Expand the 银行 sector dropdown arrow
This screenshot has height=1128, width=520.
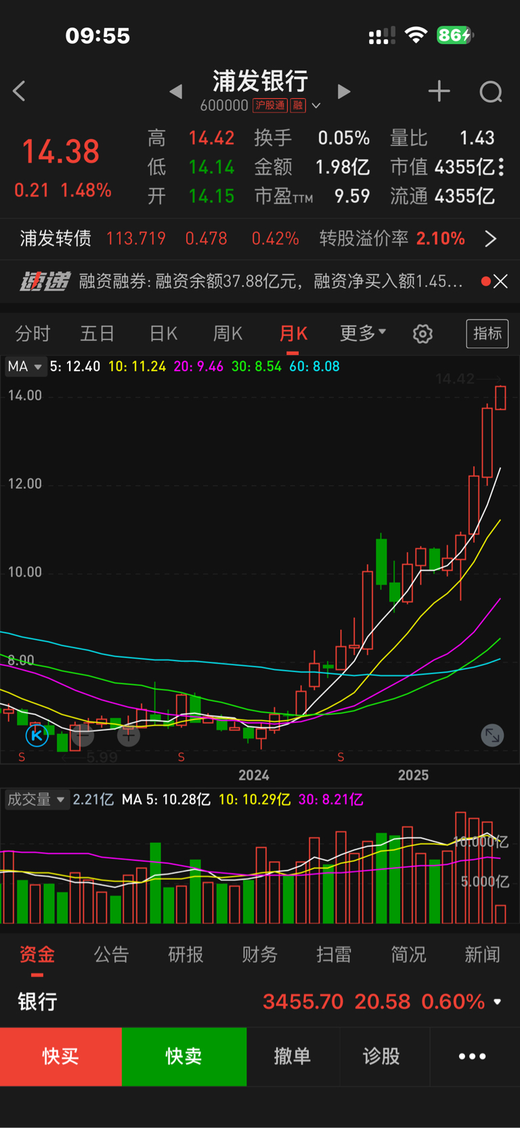click(498, 1001)
